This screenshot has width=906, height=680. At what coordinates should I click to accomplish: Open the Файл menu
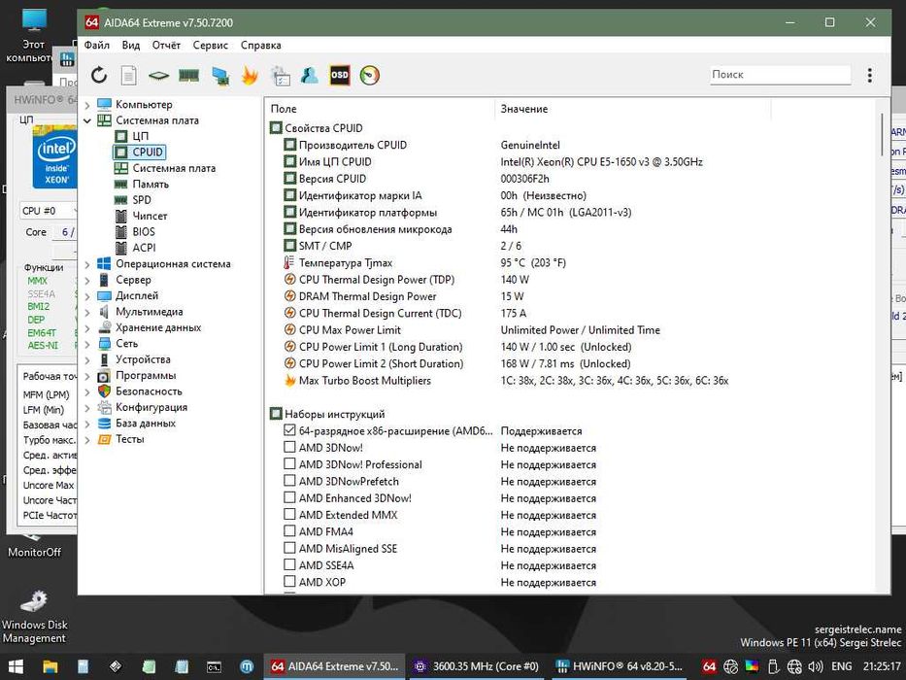[96, 45]
